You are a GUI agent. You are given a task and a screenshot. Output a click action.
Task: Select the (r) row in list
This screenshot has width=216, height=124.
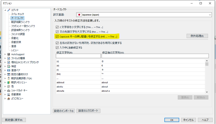pos(130,70)
